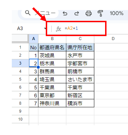Select column A header
128x135 pixels.
[34, 39]
